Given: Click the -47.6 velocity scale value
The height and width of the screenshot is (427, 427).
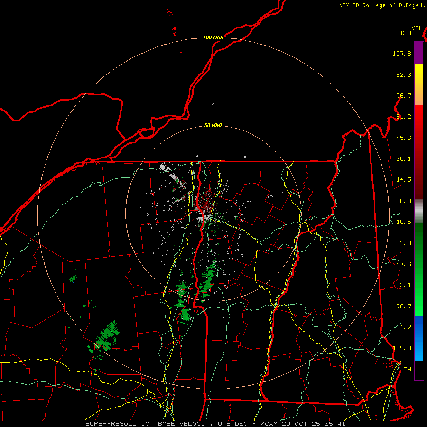Looking at the screenshot, I should (402, 264).
